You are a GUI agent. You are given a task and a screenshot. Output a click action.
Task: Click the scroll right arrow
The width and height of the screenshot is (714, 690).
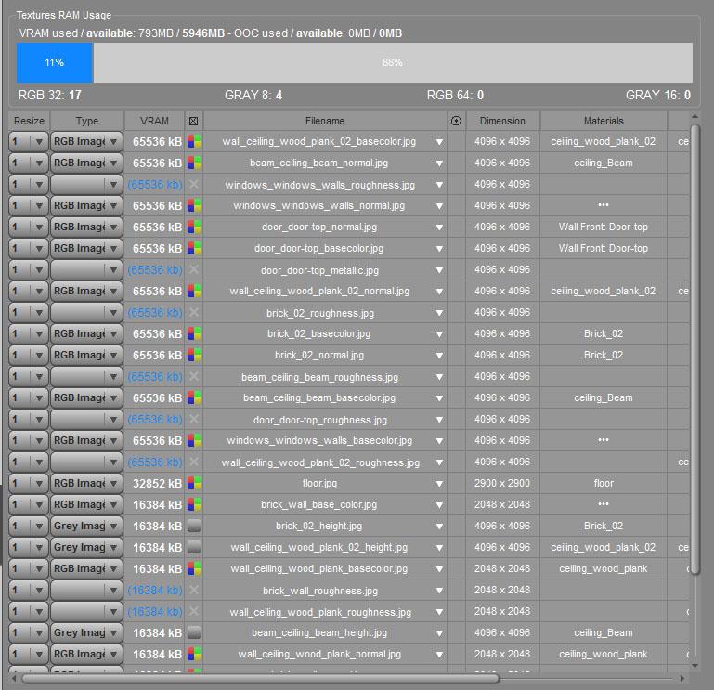point(682,679)
